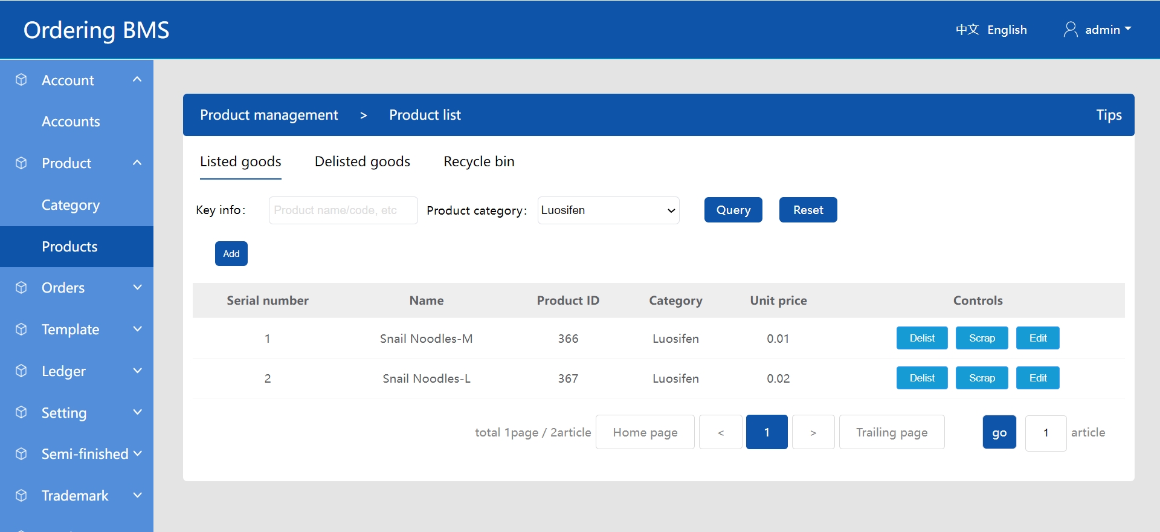Click unit price 0.02 cell
Image resolution: width=1160 pixels, height=532 pixels.
[x=778, y=378]
